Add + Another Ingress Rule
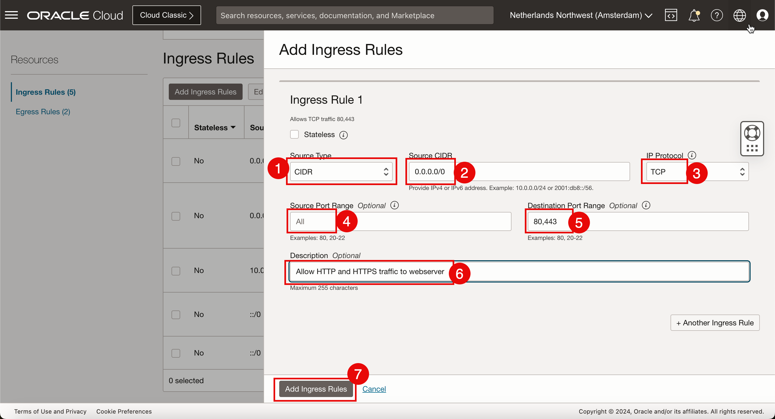Image resolution: width=775 pixels, height=419 pixels. pyautogui.click(x=714, y=323)
